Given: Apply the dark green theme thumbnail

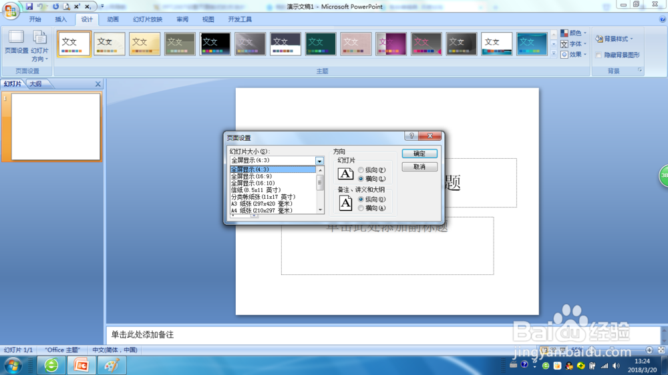Looking at the screenshot, I should [321, 44].
